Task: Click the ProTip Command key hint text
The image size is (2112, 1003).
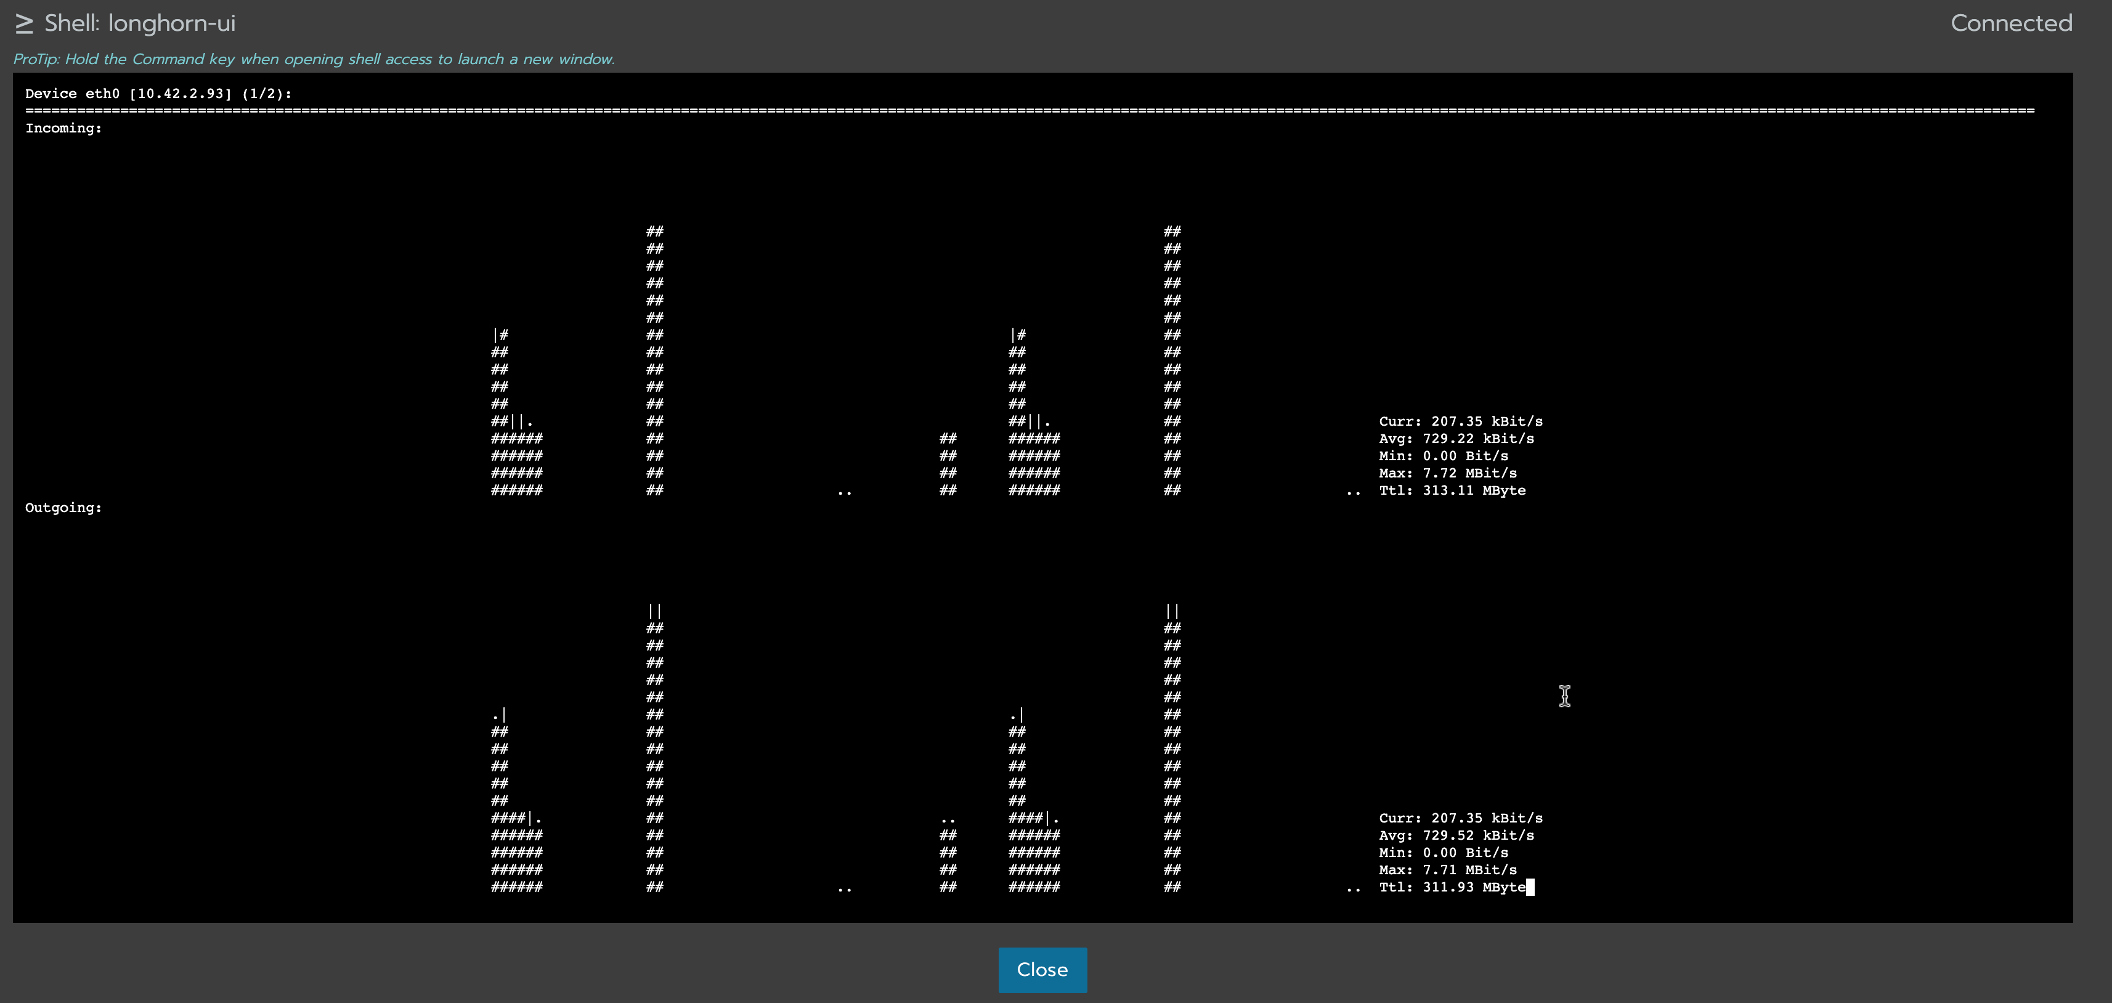Action: pos(314,59)
